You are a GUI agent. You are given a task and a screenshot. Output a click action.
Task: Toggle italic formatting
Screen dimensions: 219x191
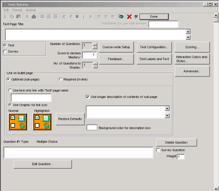(84, 16)
